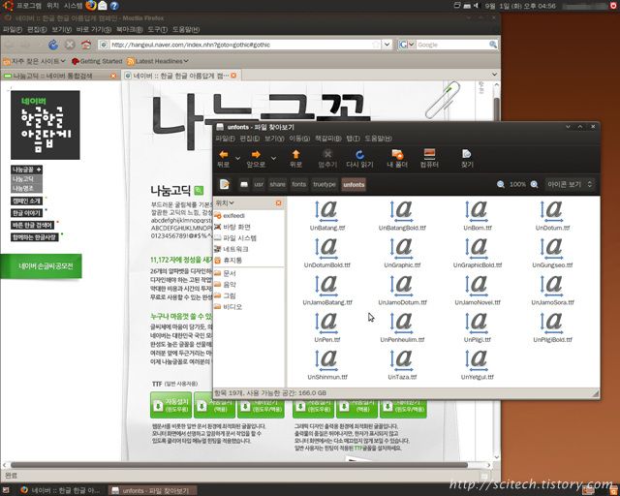Open the Back button history dropdown arrow
This screenshot has width=620, height=496.
[237, 158]
